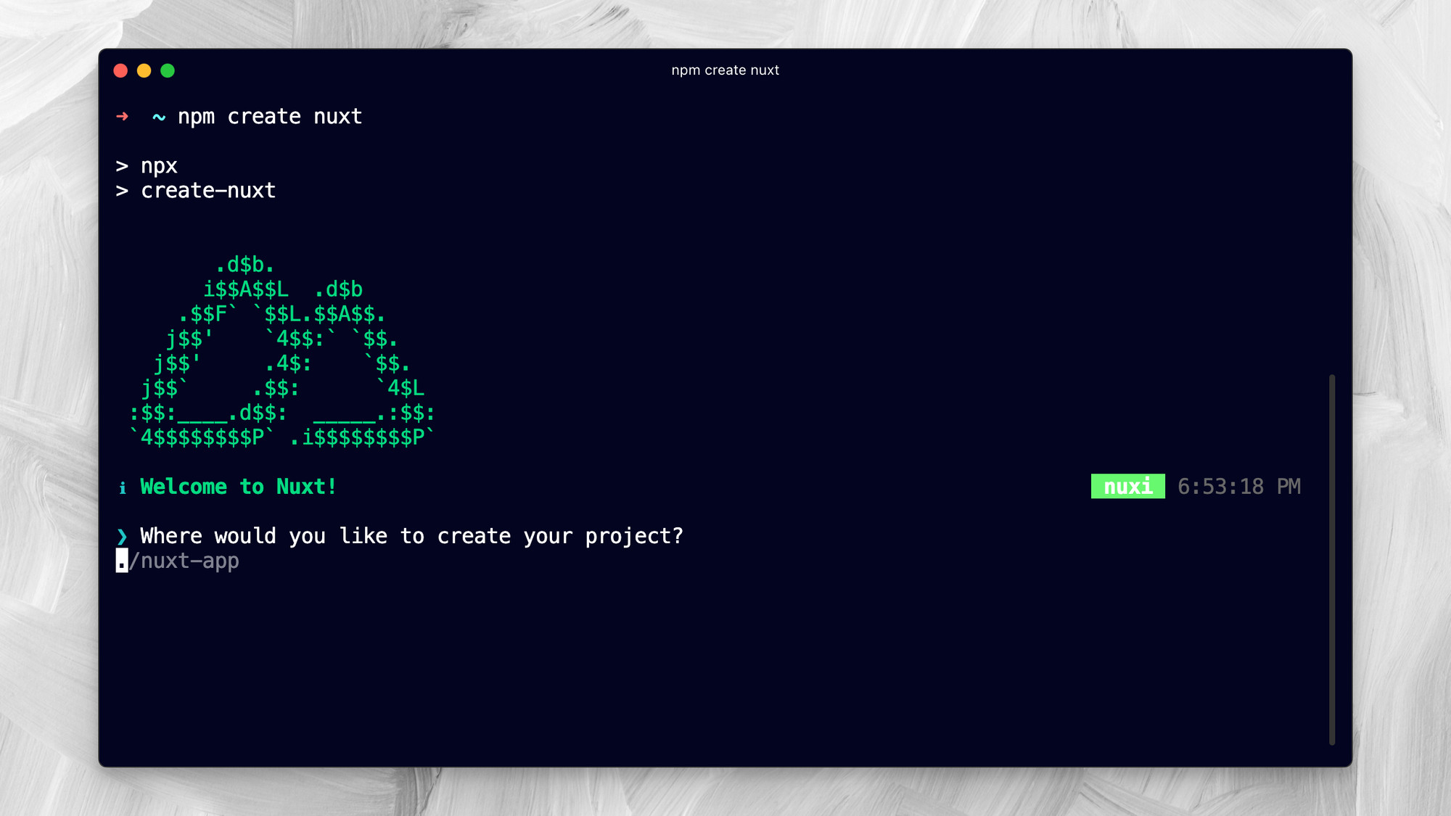This screenshot has width=1451, height=816.
Task: Click the 'npm create nuxt' command line
Action: [x=270, y=117]
